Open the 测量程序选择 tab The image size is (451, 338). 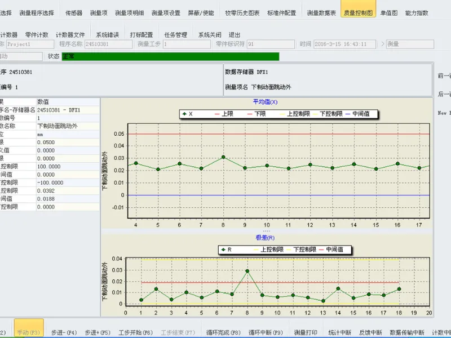[37, 13]
